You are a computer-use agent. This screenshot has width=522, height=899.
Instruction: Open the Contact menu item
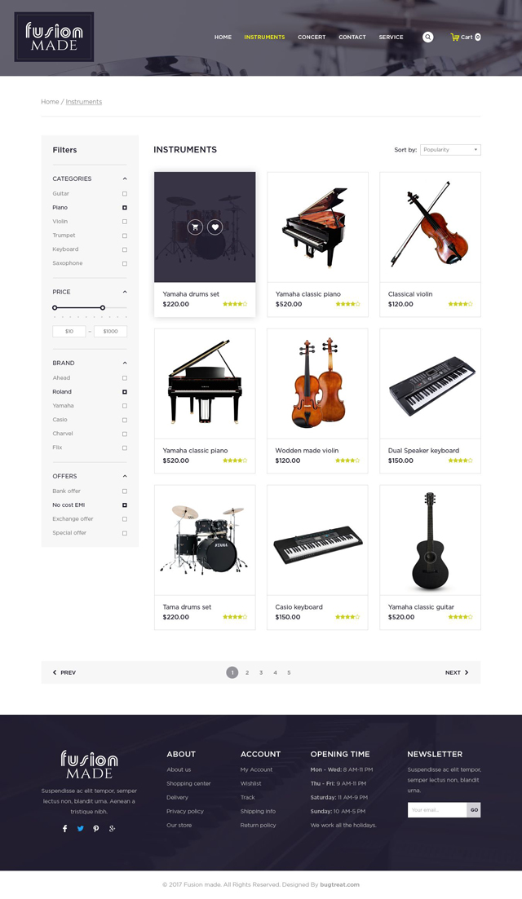pos(352,37)
